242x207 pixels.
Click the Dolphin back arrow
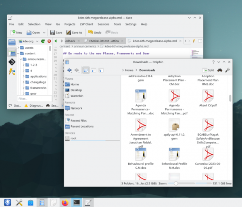pos(69,70)
